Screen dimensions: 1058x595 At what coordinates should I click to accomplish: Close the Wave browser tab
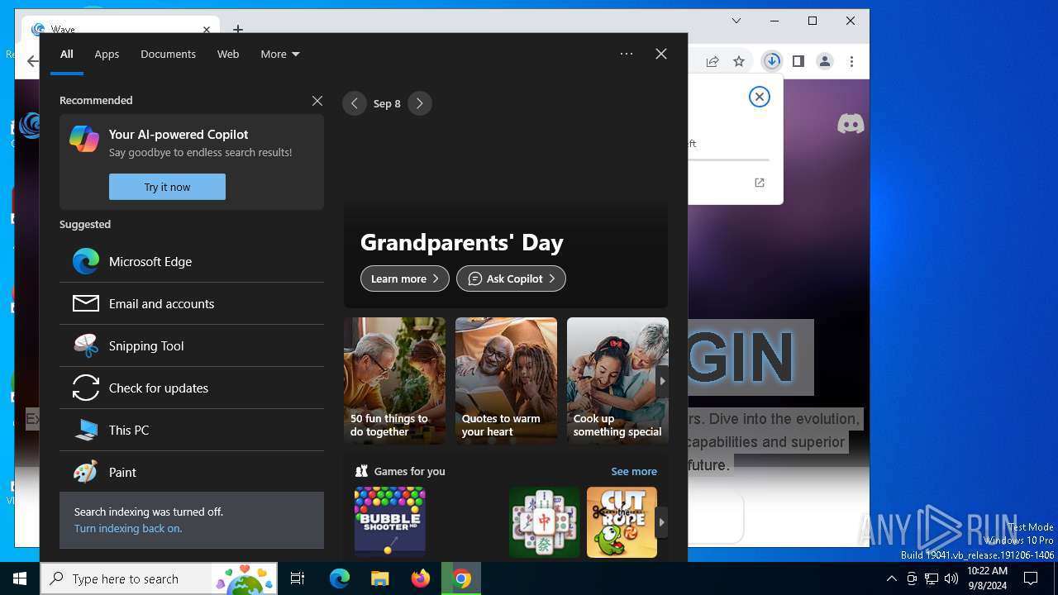pos(207,29)
